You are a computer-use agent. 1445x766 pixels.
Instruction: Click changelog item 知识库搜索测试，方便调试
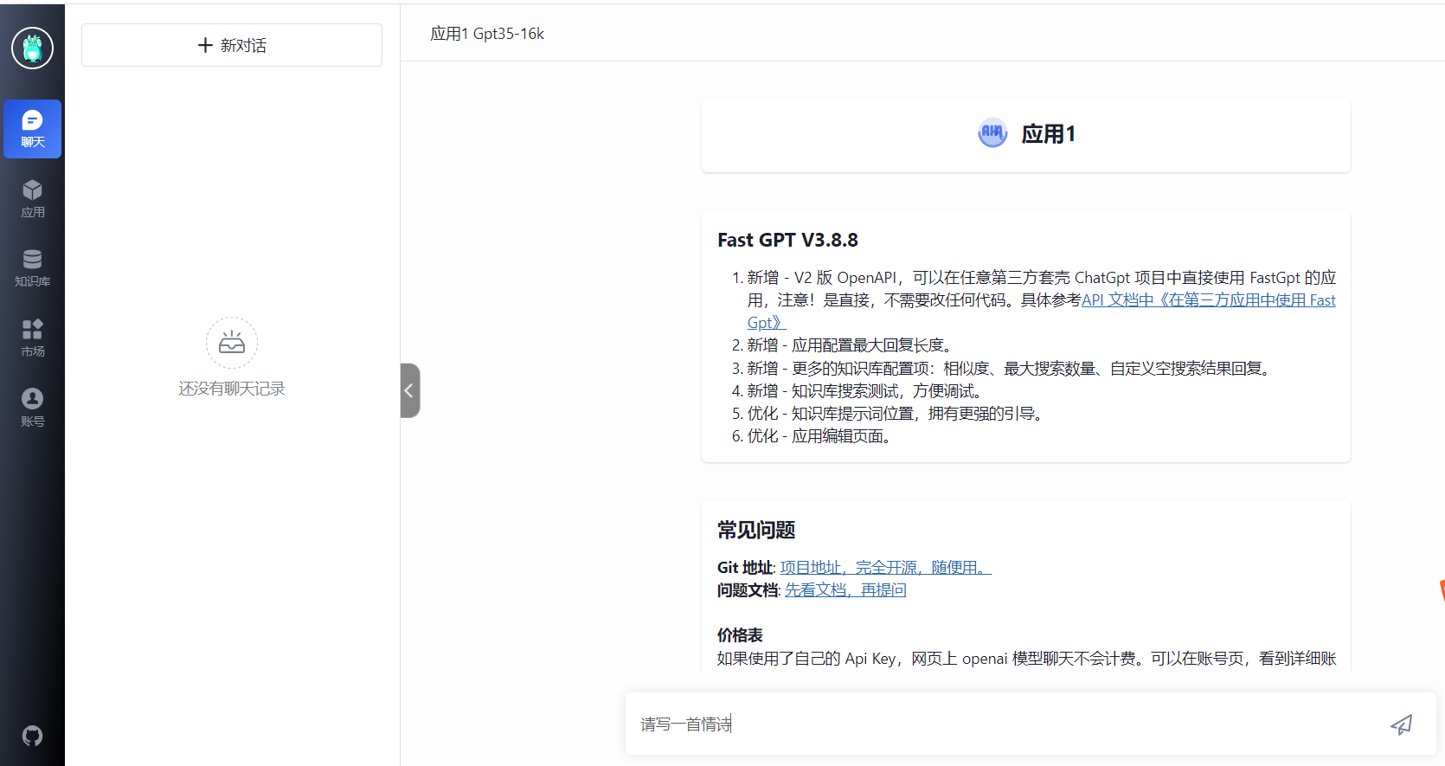(866, 391)
